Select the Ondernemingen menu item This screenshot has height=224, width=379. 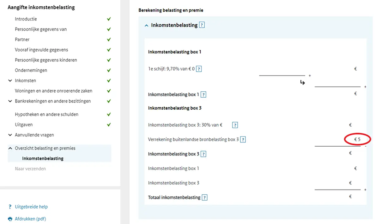coord(31,70)
